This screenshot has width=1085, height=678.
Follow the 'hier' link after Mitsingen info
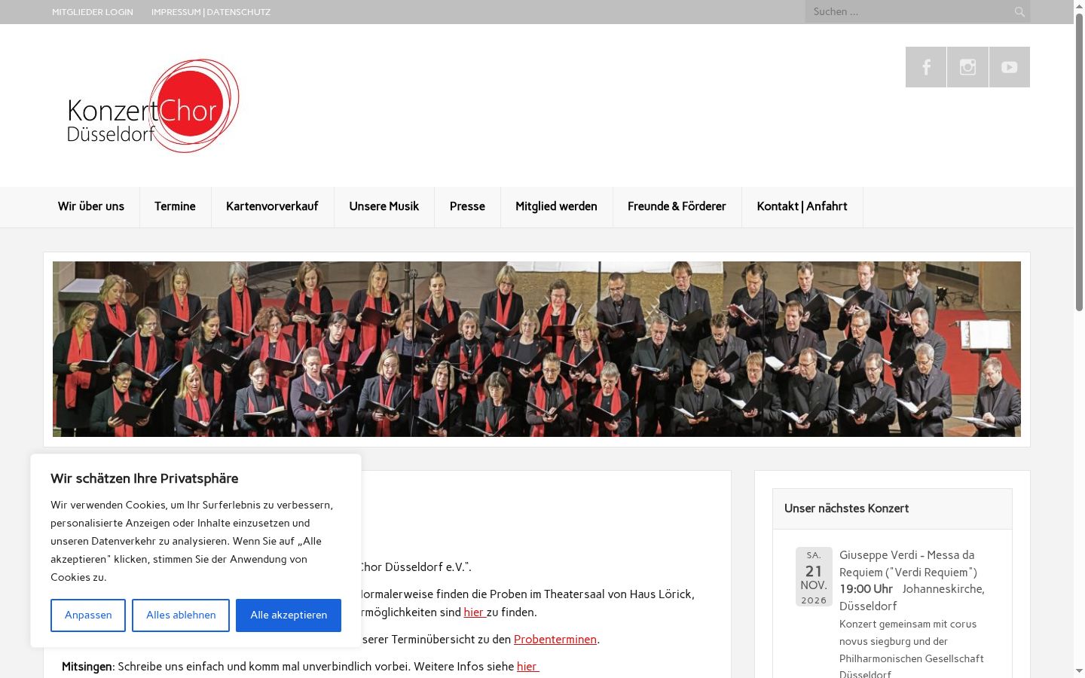[527, 667]
